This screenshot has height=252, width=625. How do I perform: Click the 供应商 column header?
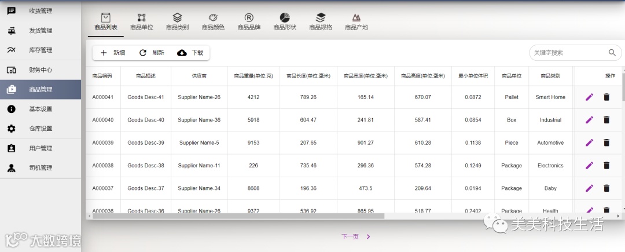click(199, 76)
